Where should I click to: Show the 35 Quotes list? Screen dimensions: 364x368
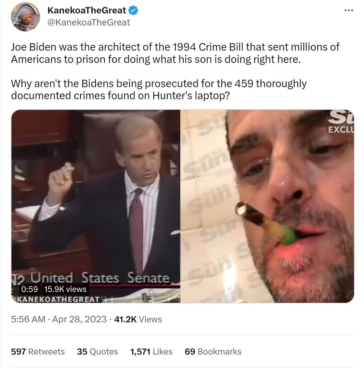coord(97,352)
